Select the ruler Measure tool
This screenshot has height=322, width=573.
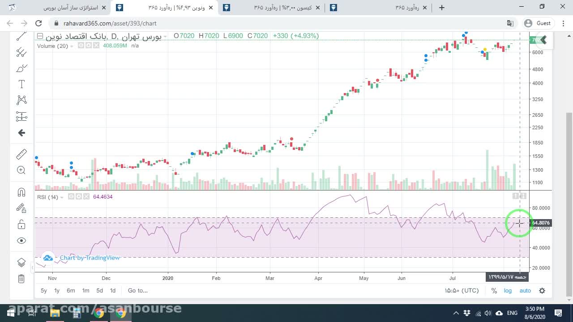click(21, 154)
